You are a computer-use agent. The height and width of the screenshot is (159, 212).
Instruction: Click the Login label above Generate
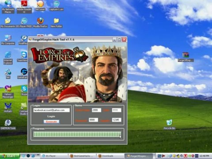(x=51, y=116)
